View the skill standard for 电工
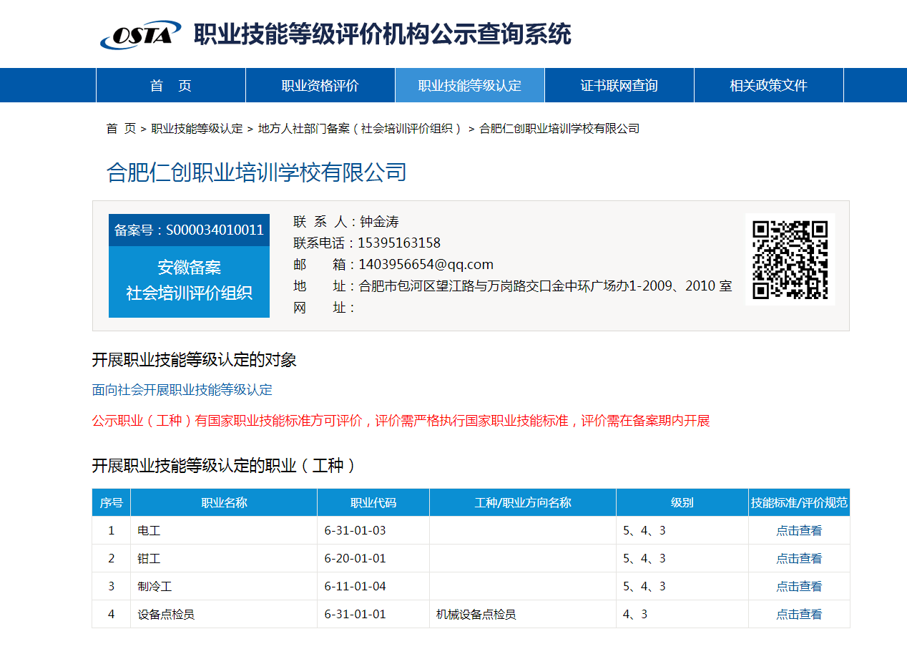Screen dimensions: 907x649 (799, 531)
